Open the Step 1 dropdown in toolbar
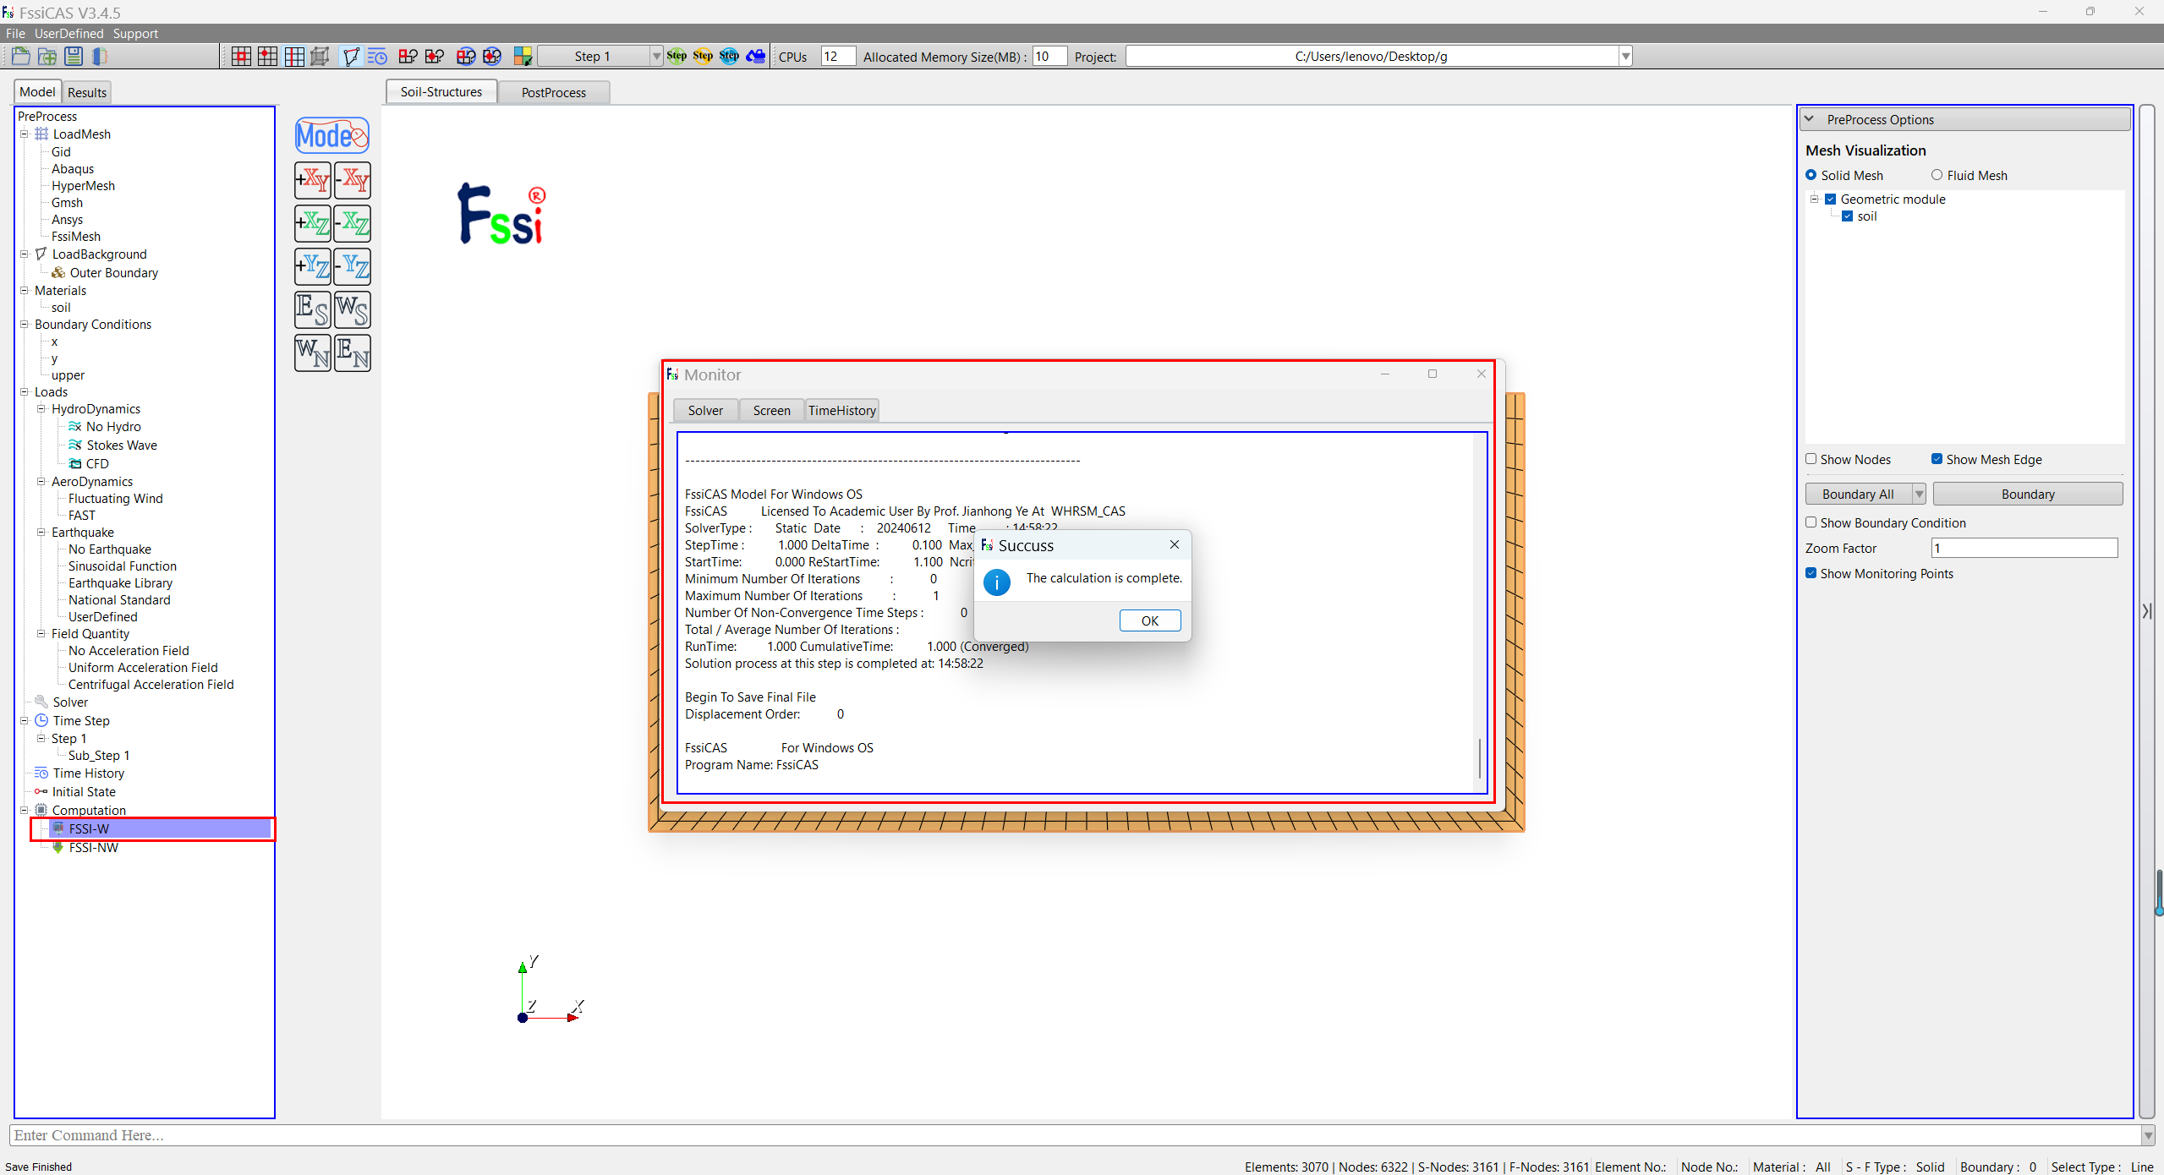The height and width of the screenshot is (1175, 2164). point(656,57)
